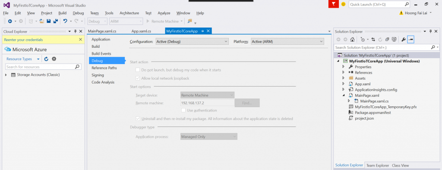This screenshot has height=170, width=442.
Task: Click the Navigate Backward toolbar icon
Action: click(x=10, y=21)
